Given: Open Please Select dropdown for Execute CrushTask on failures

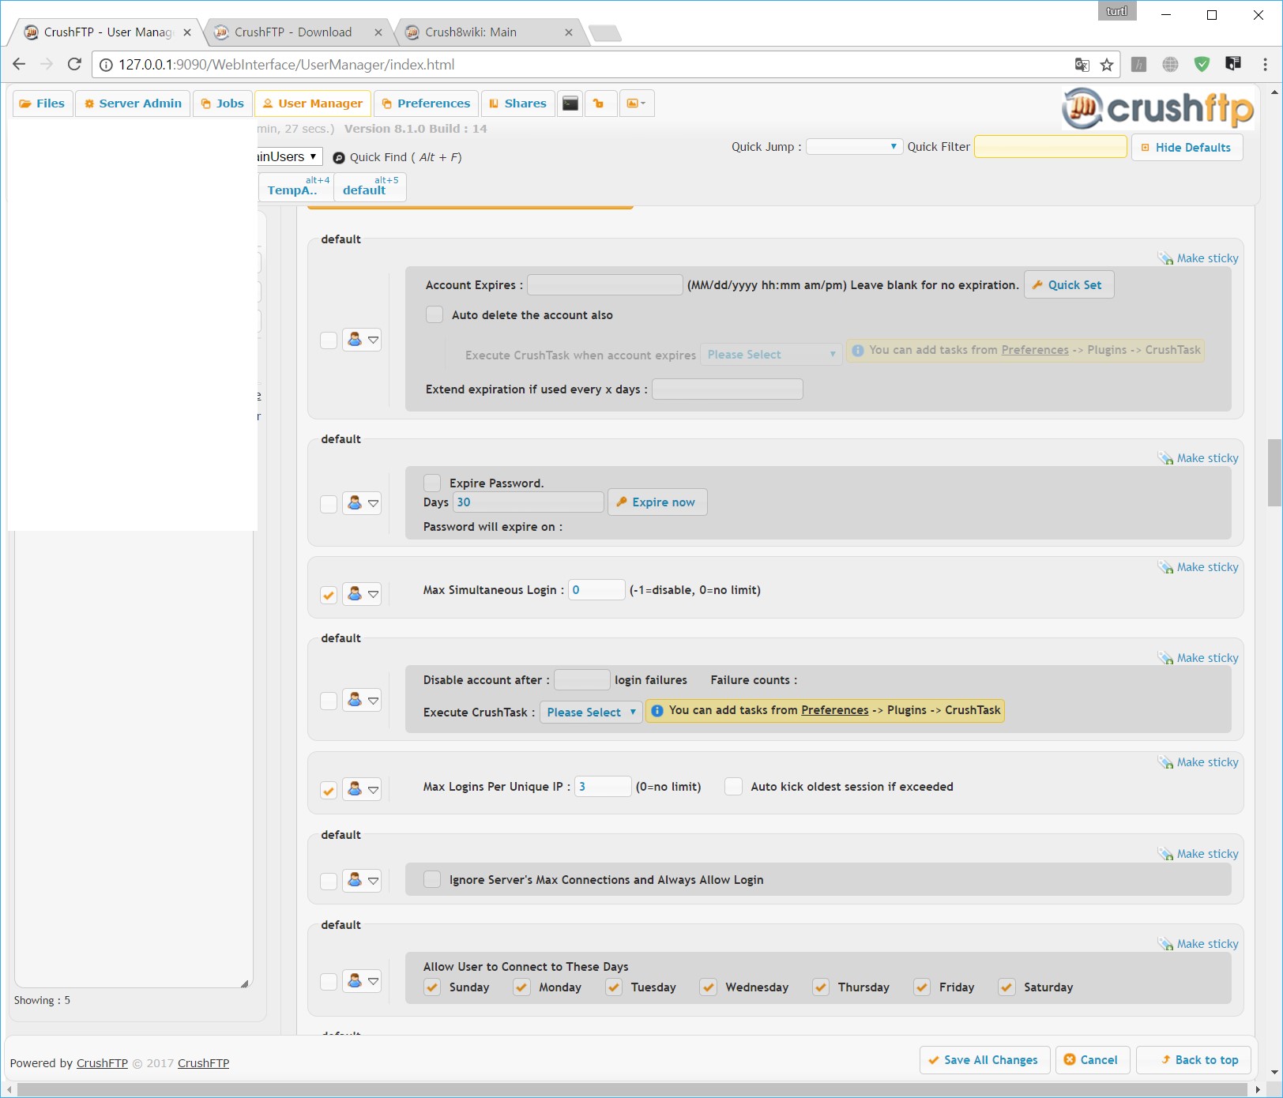Looking at the screenshot, I should (x=591, y=712).
